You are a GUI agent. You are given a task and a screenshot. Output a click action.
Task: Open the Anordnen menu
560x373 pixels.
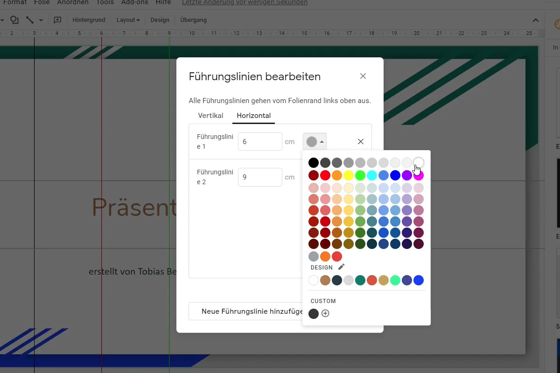pos(73,2)
